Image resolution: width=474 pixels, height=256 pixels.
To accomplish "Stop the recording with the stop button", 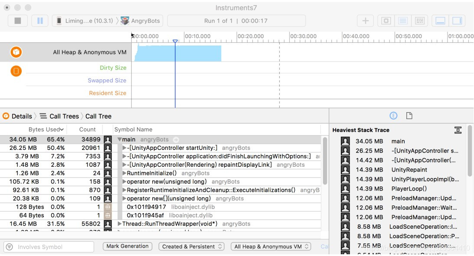I will (18, 20).
